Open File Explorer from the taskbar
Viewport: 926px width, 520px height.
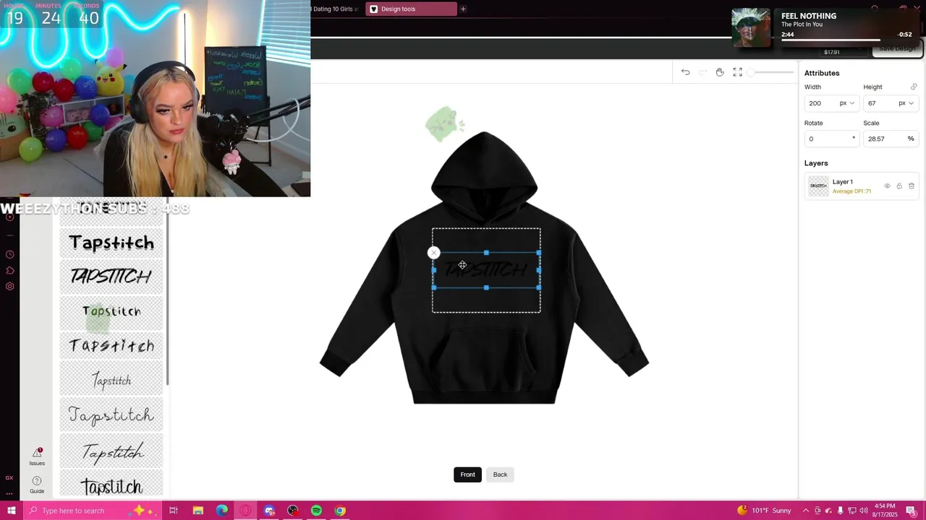click(197, 511)
